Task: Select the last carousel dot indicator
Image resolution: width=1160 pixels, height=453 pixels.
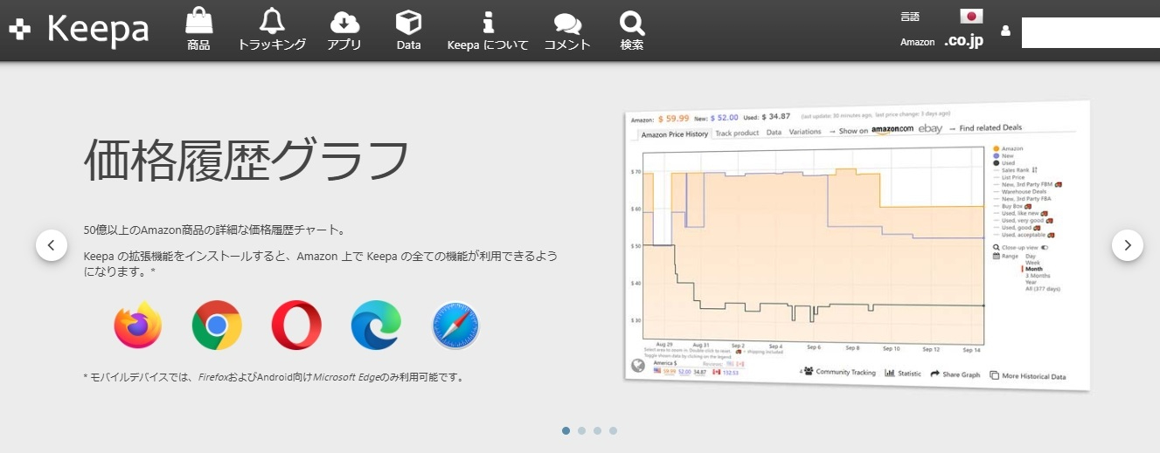Action: pos(613,430)
